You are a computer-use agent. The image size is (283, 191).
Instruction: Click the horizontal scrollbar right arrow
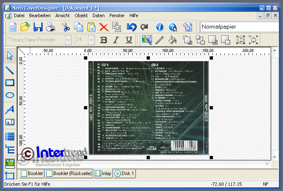(x=267, y=164)
